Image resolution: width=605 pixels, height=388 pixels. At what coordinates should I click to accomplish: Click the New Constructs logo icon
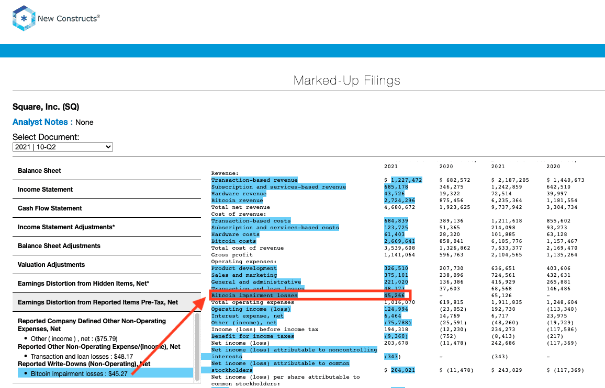point(24,18)
